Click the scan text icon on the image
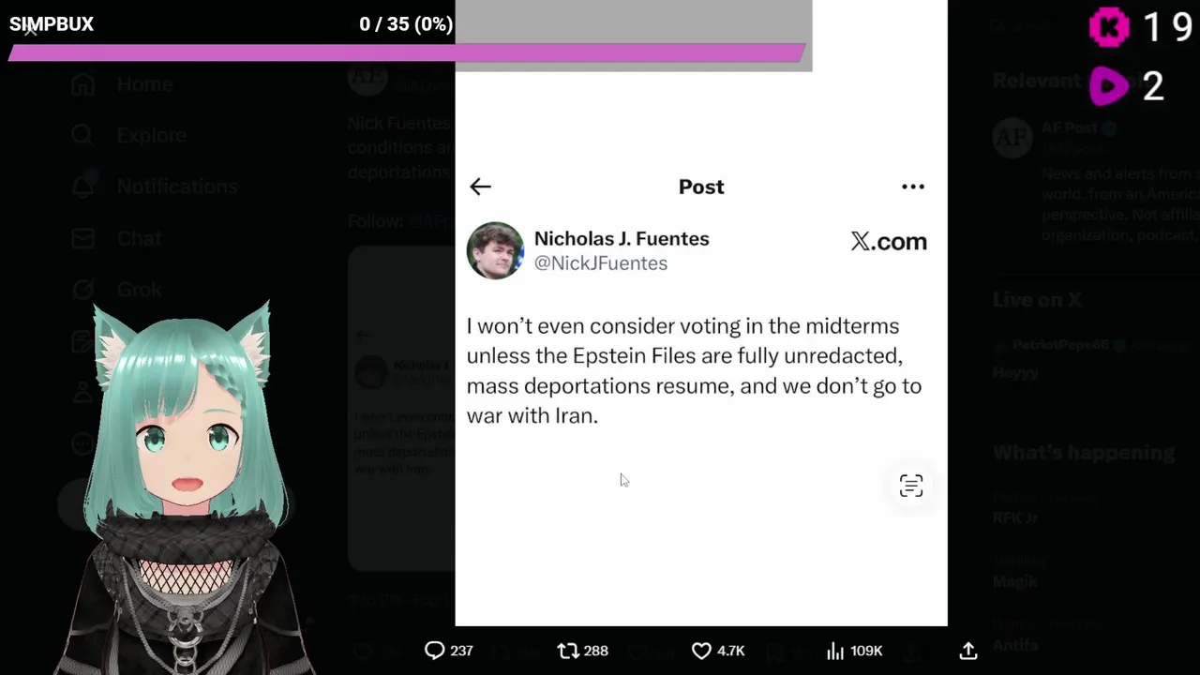 (911, 486)
